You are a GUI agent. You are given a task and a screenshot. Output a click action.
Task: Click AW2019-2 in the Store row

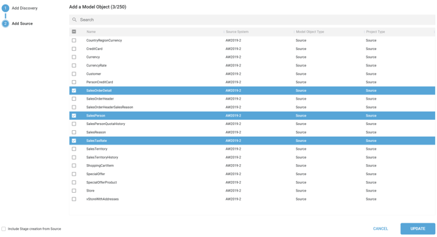click(x=234, y=191)
